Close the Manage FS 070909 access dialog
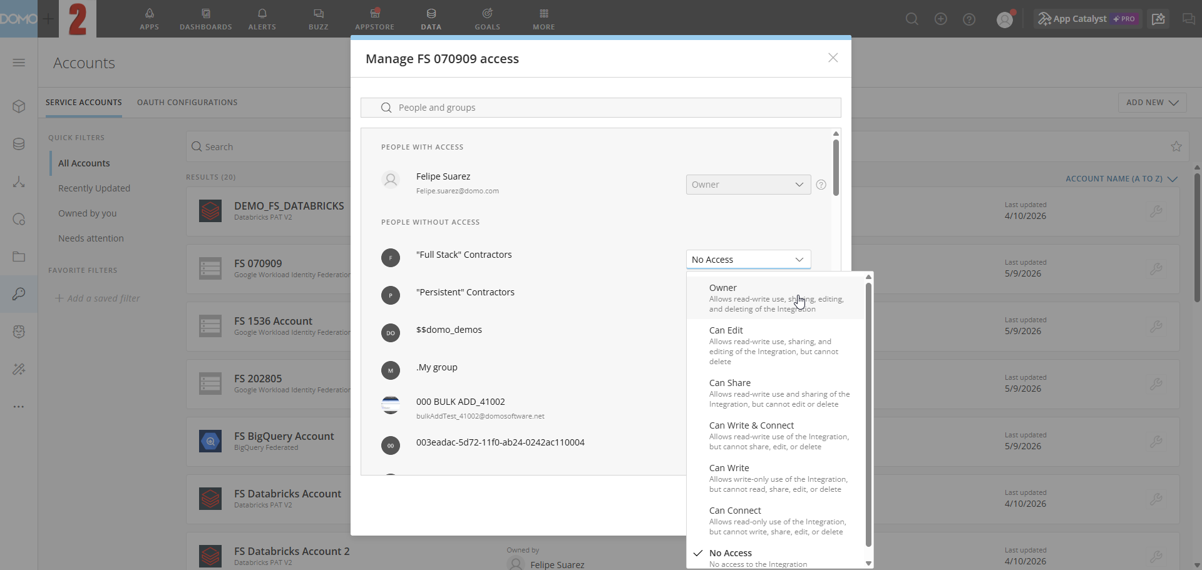The height and width of the screenshot is (570, 1202). [x=833, y=58]
